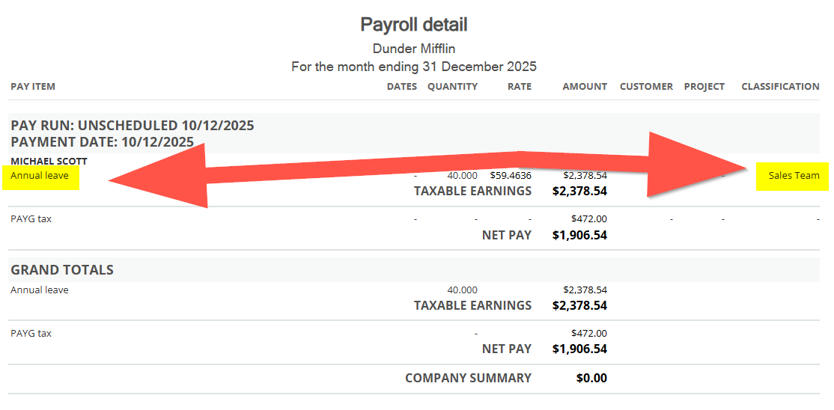
Task: Click $472.00 PAYG tax in Grand Totals
Action: 589,334
